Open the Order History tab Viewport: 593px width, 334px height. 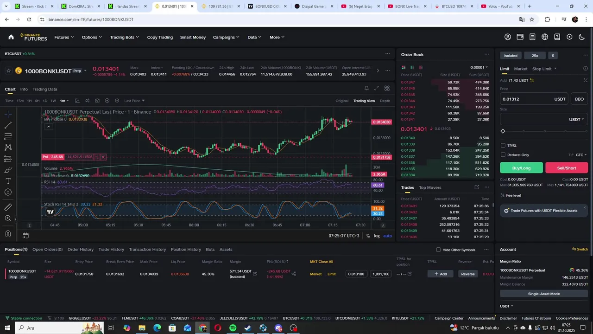coord(81,250)
